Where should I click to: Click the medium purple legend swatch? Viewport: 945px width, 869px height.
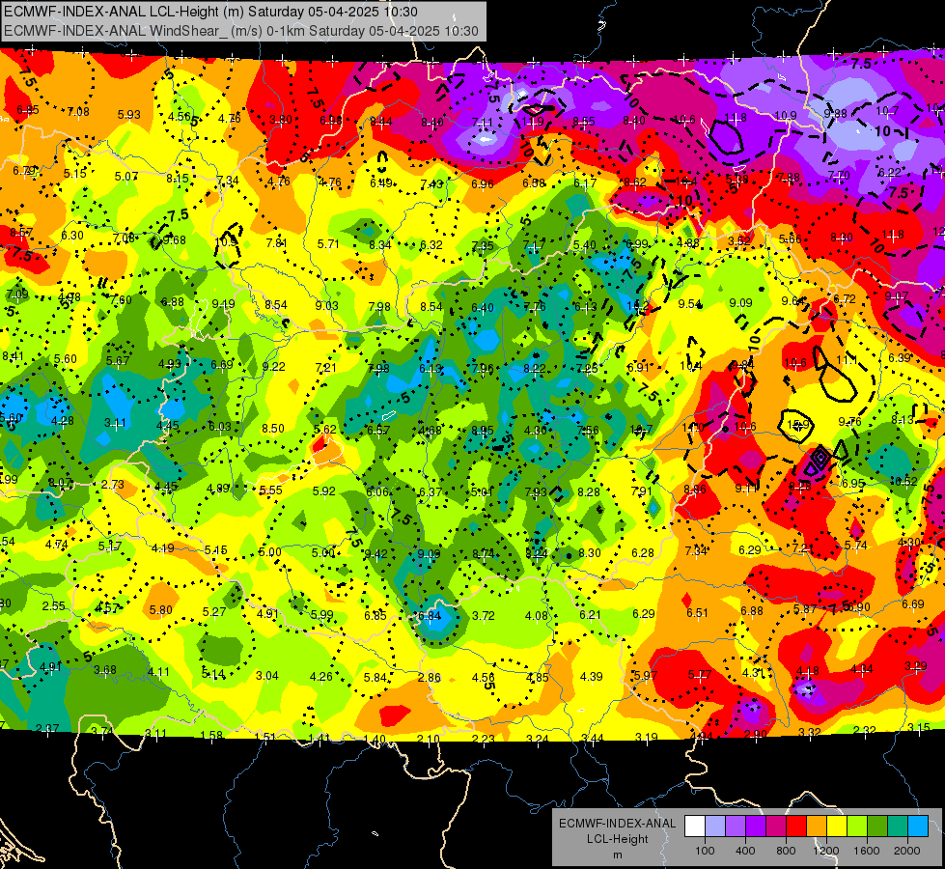[x=736, y=827]
